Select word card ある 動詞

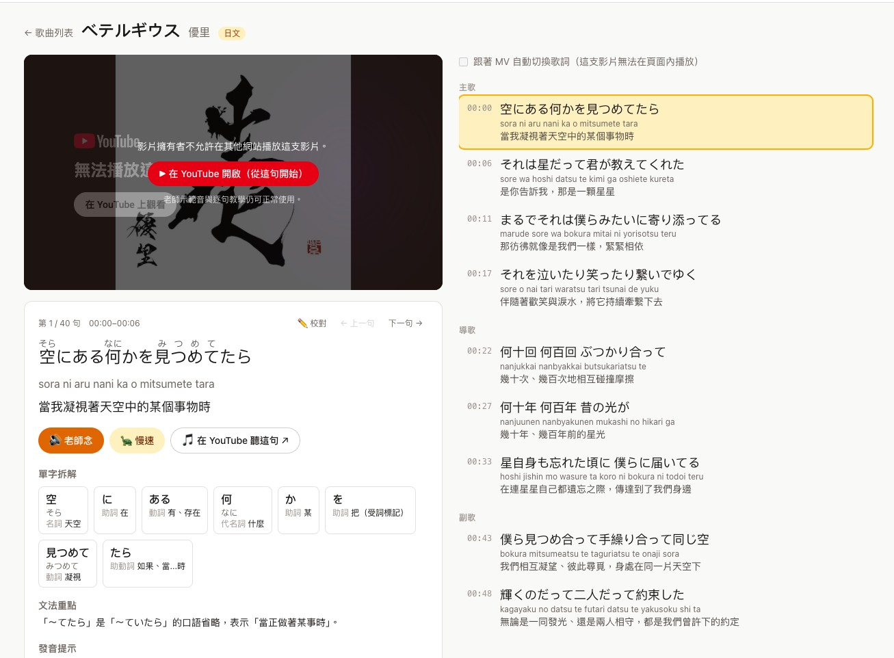pos(174,510)
